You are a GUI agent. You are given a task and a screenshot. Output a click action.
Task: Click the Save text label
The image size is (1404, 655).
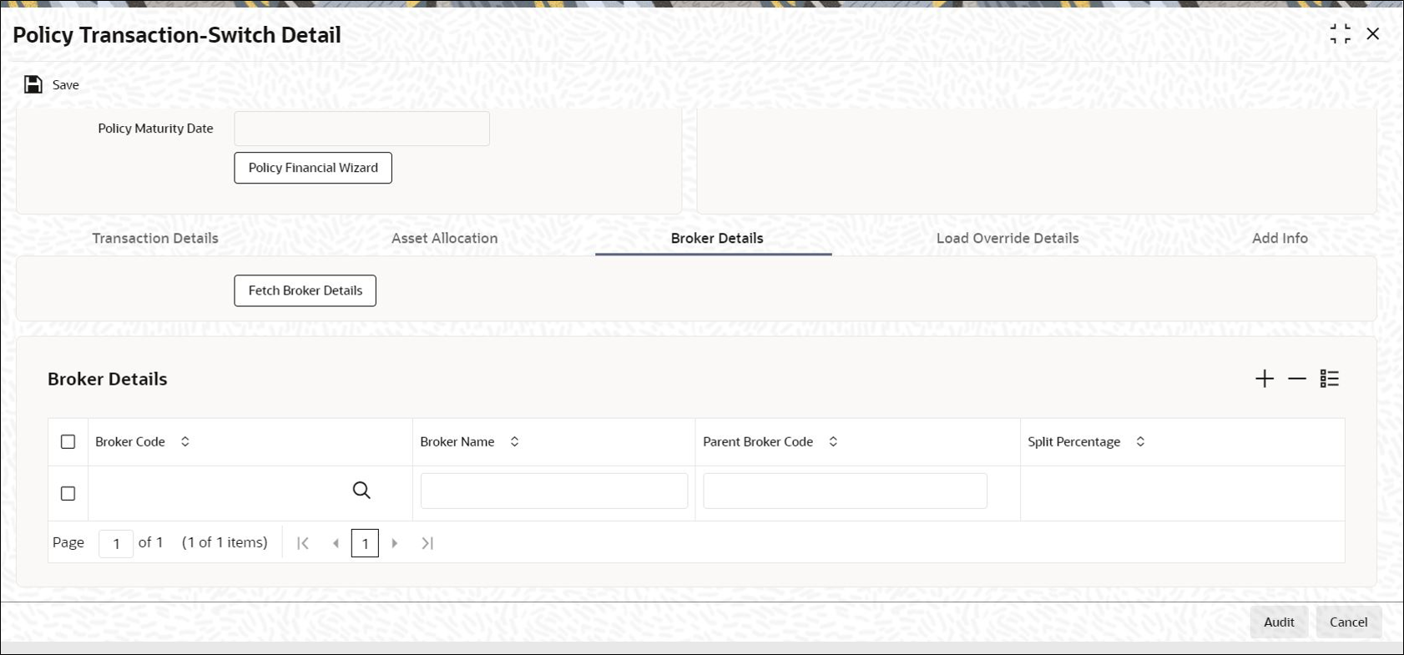(66, 85)
